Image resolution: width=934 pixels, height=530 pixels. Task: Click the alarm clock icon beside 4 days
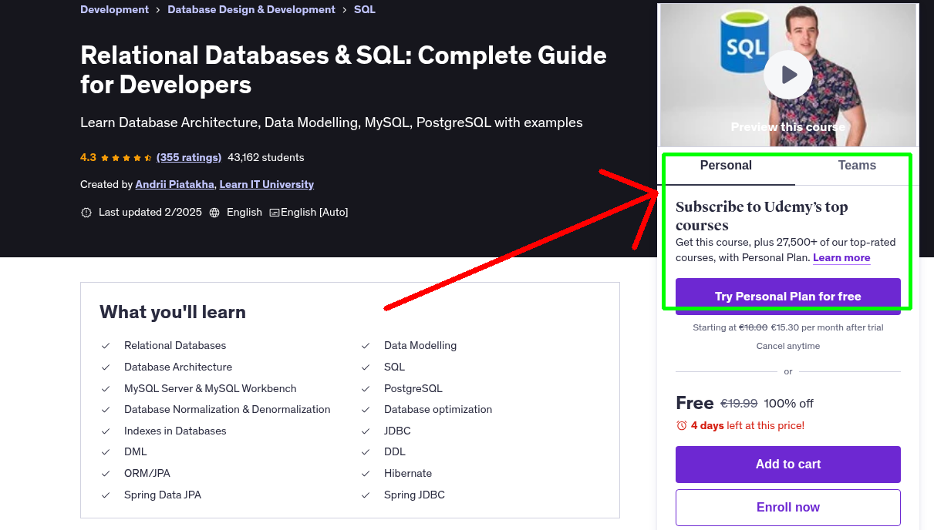click(682, 425)
